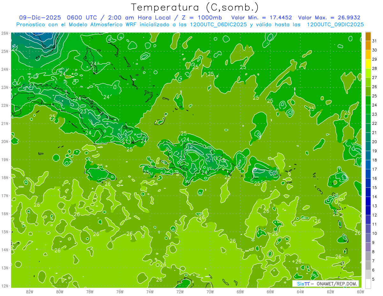Click the "22" contour label near Florida
This screenshot has height=296, width=383.
15,49
